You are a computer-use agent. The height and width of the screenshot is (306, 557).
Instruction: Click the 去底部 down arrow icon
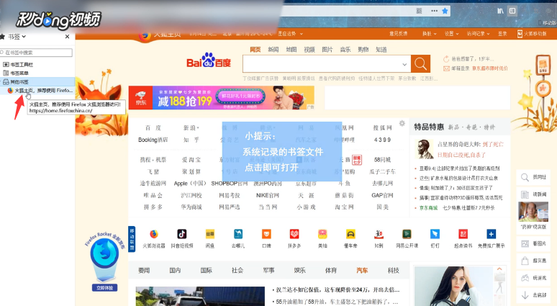(x=525, y=295)
